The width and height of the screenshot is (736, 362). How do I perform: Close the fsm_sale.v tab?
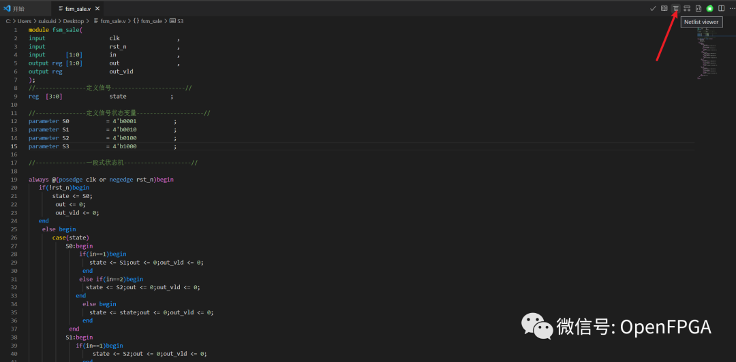coord(97,8)
